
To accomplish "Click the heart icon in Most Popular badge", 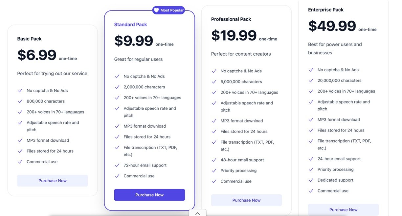I will pos(156,10).
